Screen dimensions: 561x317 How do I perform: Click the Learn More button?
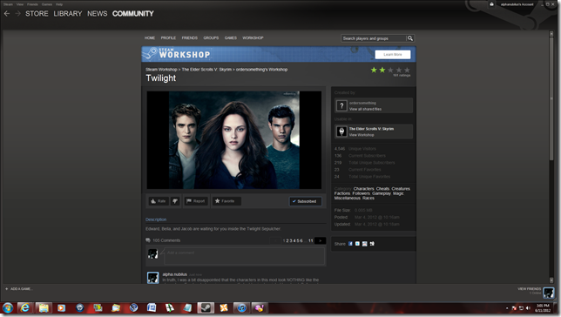point(393,54)
